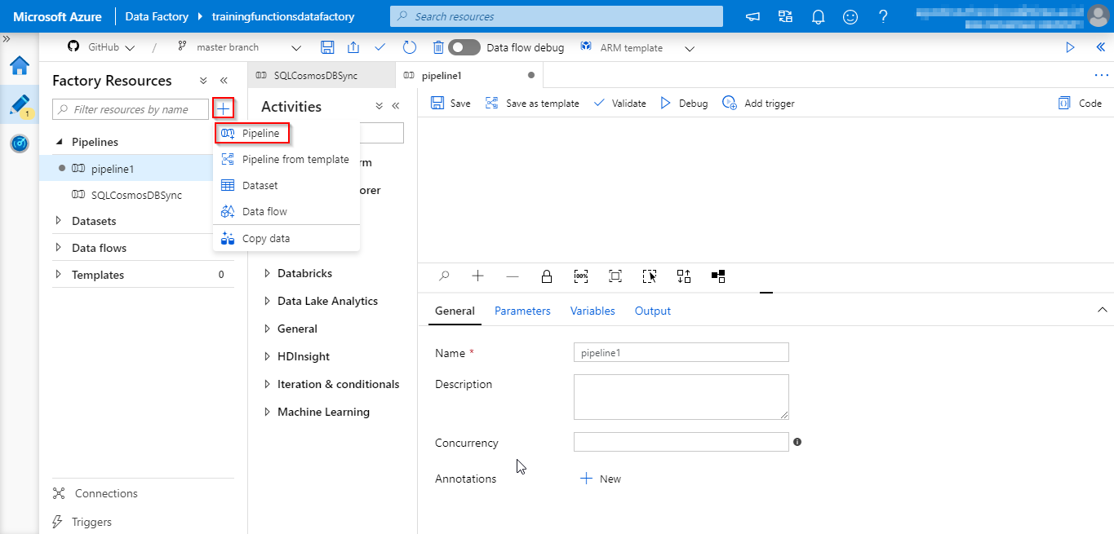The image size is (1114, 534).
Task: Open the multi-select marquee tool icon
Action: (x=650, y=276)
